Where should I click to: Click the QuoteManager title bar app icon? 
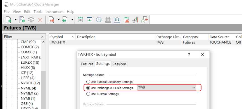6,4
